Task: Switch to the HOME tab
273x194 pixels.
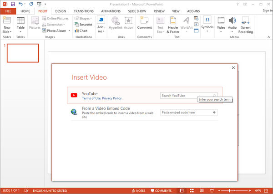Action: 25,11
